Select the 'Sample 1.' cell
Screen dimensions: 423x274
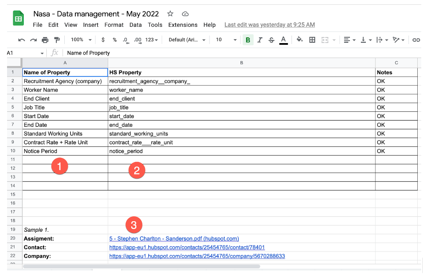point(65,230)
